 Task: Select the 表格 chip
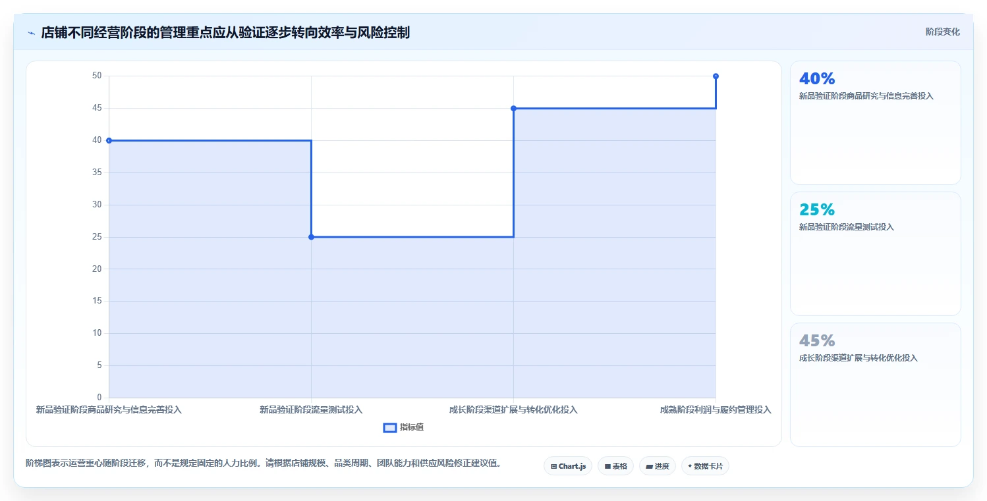pos(615,466)
